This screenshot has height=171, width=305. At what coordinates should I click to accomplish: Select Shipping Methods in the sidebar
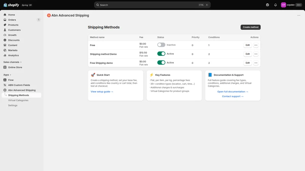(x=21, y=95)
